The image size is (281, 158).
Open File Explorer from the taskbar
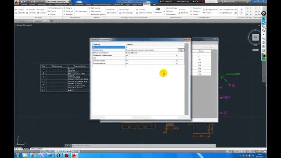click(25, 155)
